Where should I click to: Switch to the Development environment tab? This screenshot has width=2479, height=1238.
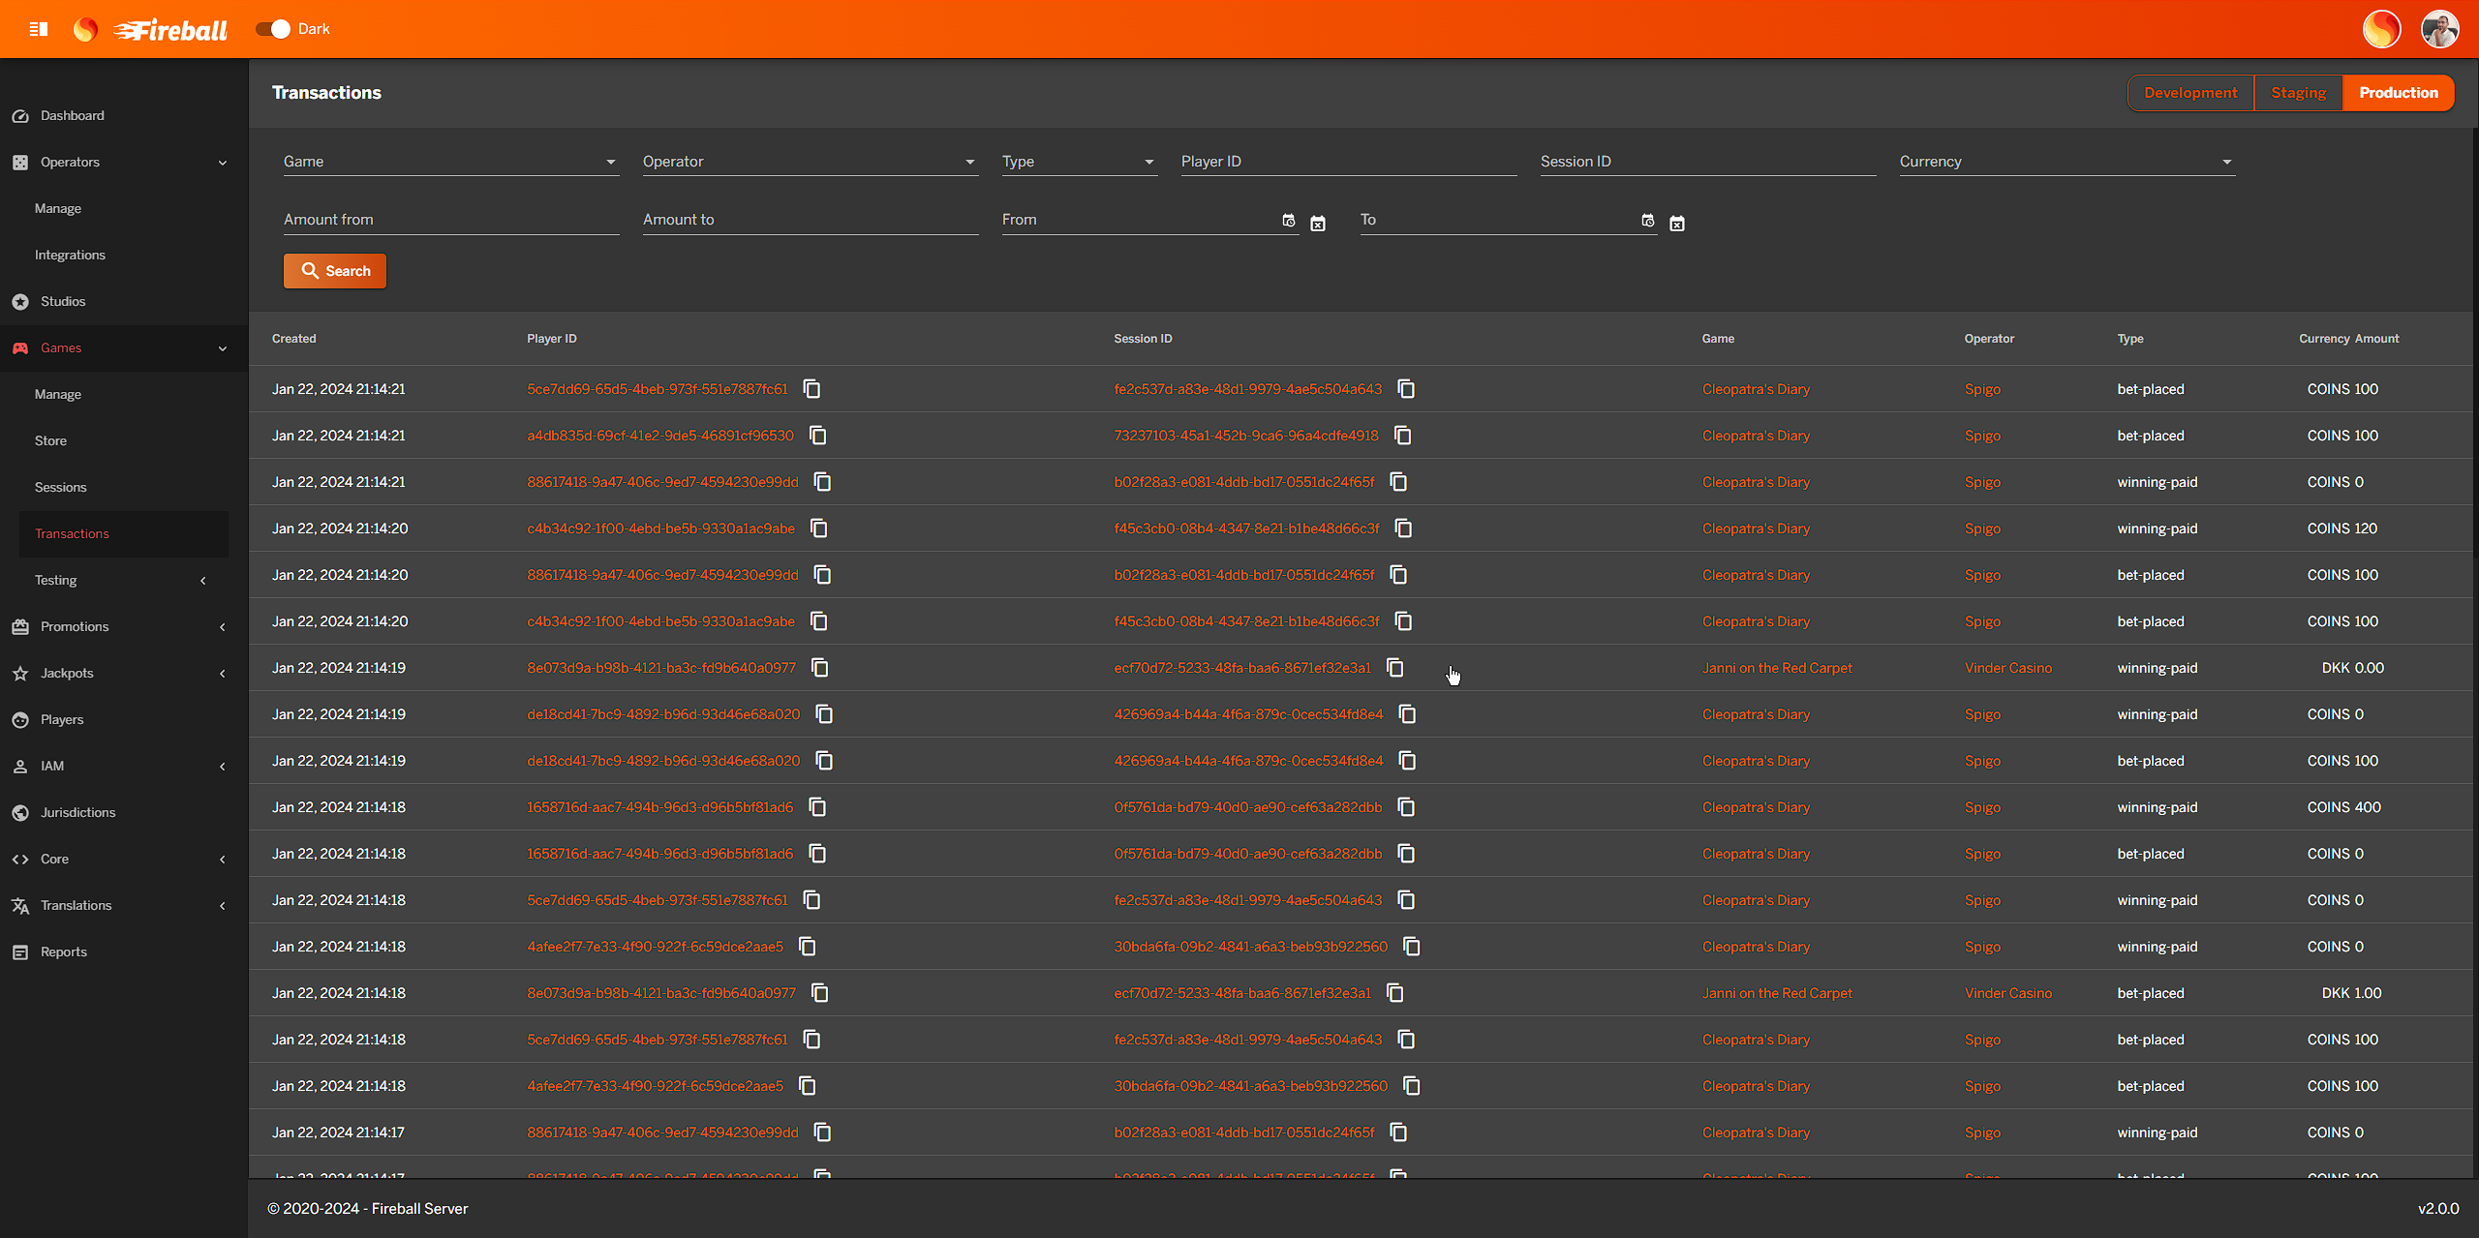[2190, 93]
